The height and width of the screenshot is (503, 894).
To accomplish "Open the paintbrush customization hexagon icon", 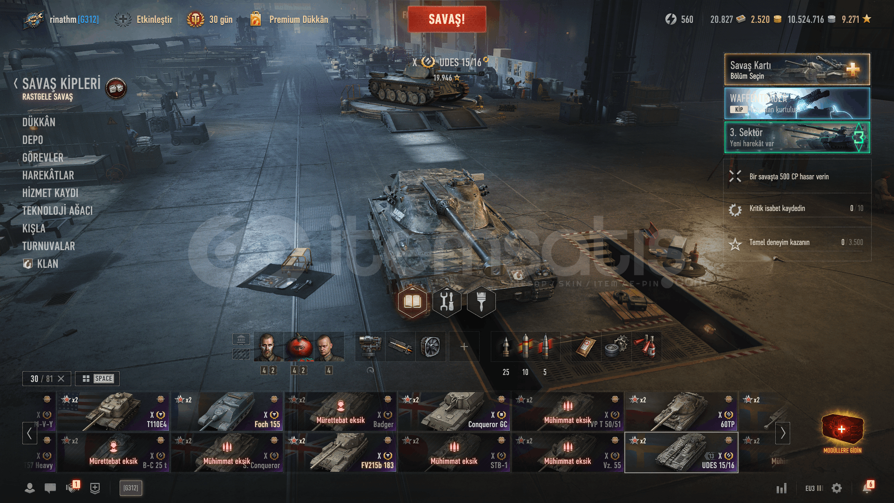I will tap(481, 302).
